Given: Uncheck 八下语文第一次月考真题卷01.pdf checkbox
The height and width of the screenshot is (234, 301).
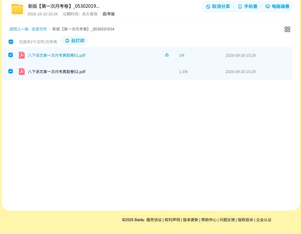Looking at the screenshot, I should tap(11, 55).
